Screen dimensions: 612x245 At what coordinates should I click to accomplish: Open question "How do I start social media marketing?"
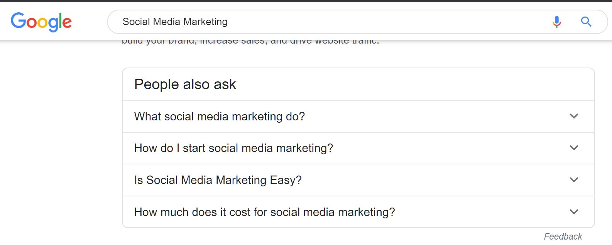tap(233, 148)
